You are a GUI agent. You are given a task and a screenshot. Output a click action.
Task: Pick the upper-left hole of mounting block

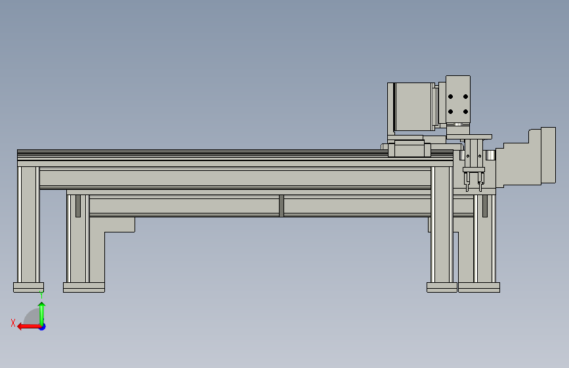click(450, 97)
